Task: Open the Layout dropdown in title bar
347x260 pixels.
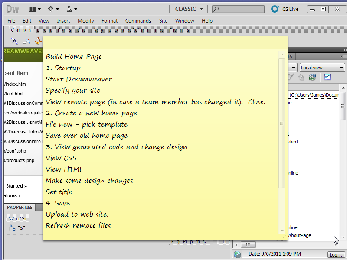Action: point(35,9)
